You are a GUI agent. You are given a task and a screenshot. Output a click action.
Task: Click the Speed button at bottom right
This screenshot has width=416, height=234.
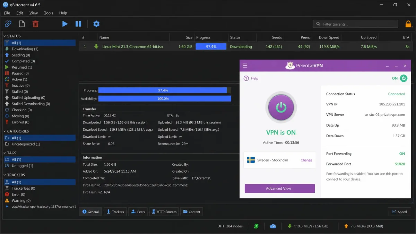(x=399, y=212)
